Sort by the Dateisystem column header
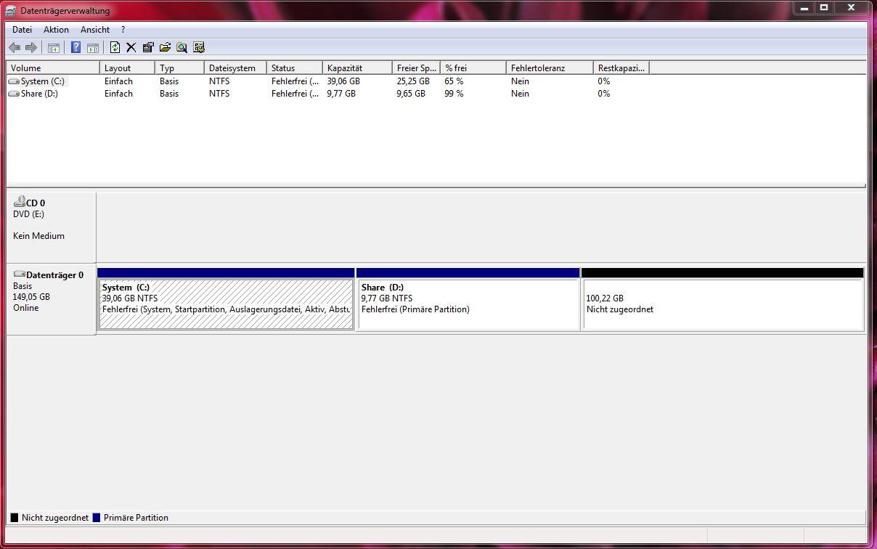This screenshot has width=877, height=549. 235,68
